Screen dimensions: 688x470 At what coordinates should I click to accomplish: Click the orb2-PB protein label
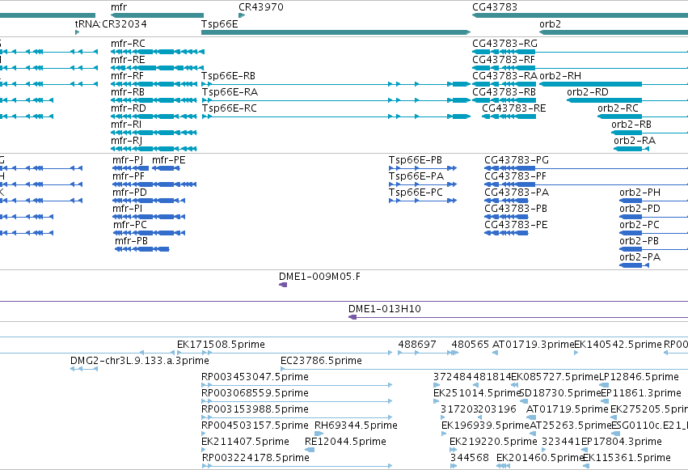pos(639,241)
